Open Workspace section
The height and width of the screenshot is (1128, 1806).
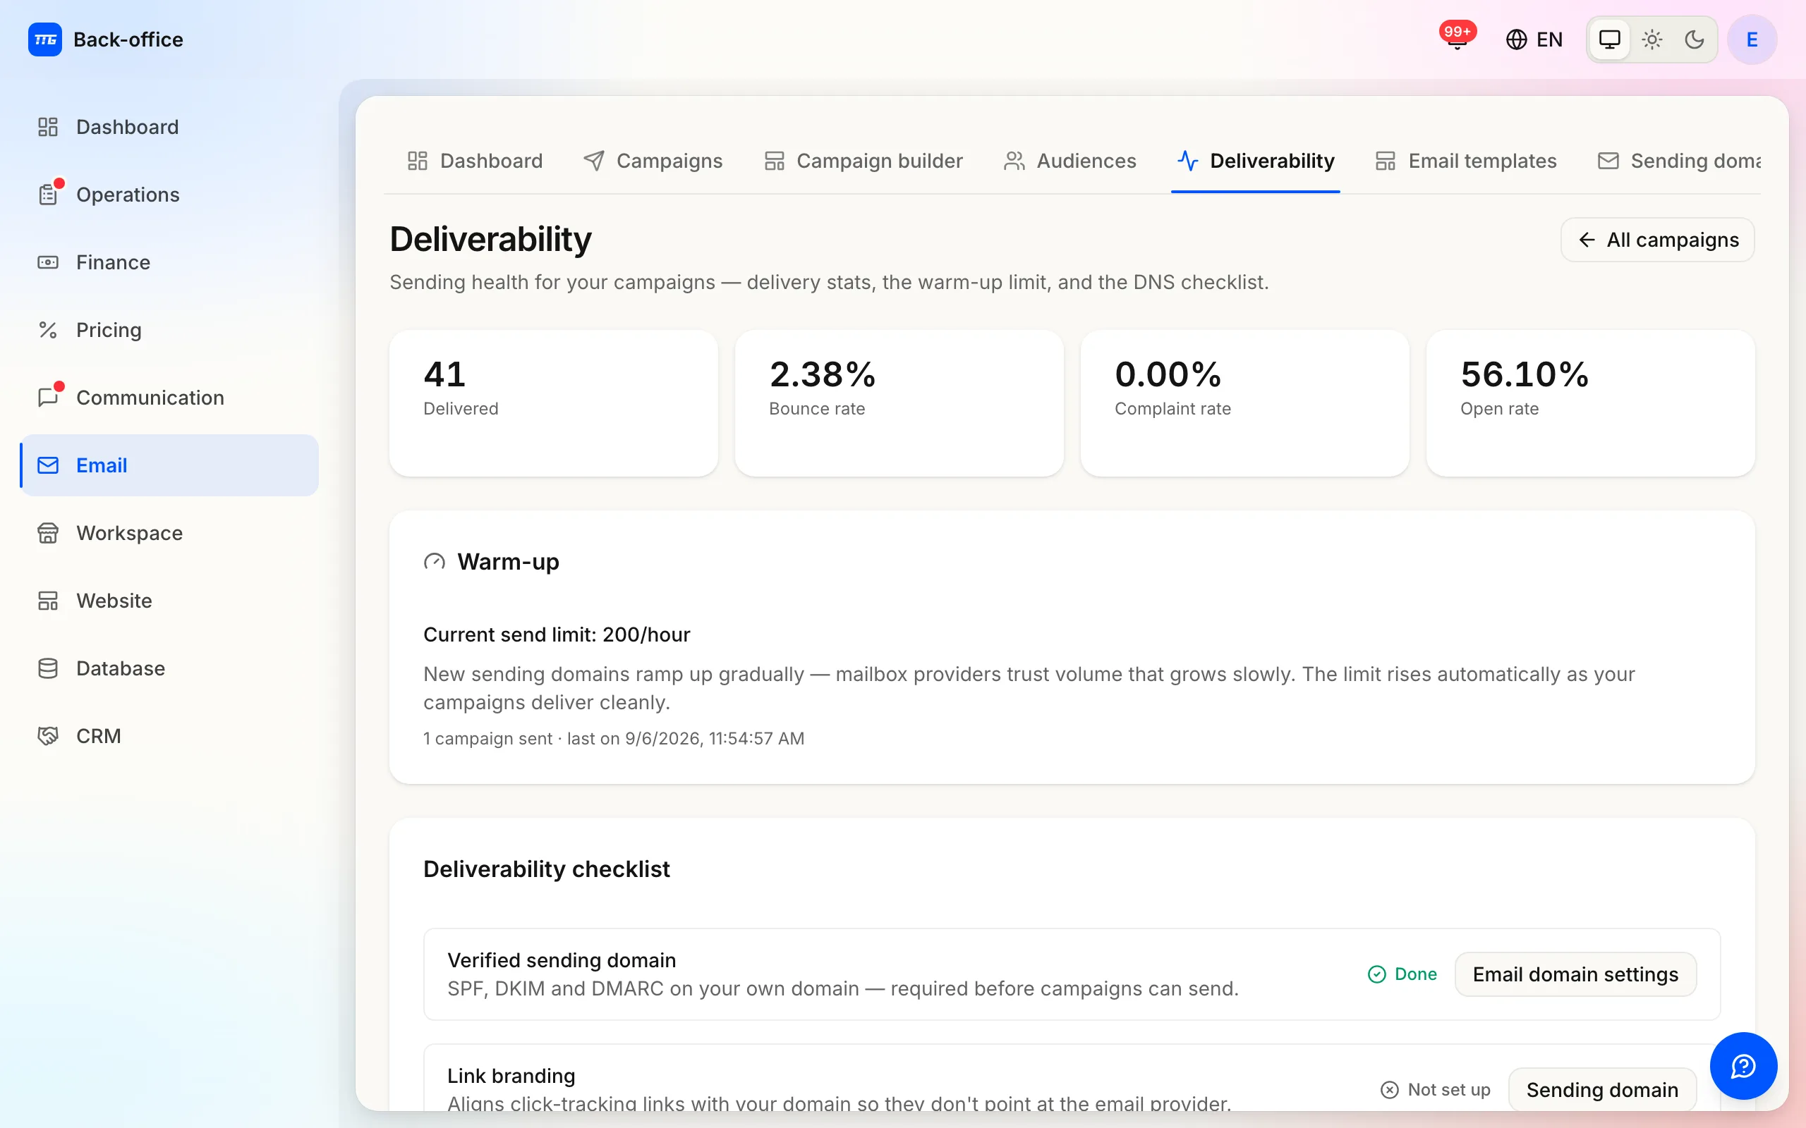coord(170,533)
